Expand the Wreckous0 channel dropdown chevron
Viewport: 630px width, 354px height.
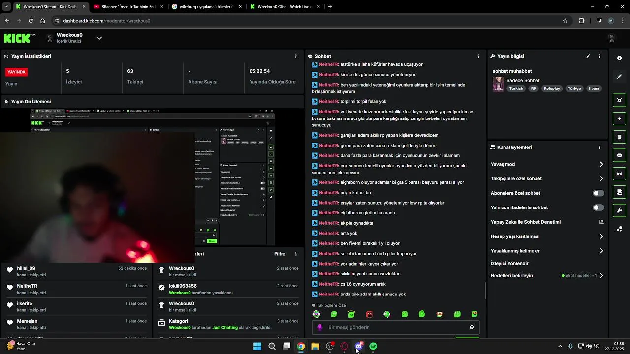[99, 38]
